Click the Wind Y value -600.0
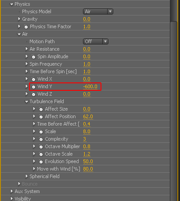Image resolution: width=180 pixels, height=201 pixels. tap(90, 86)
